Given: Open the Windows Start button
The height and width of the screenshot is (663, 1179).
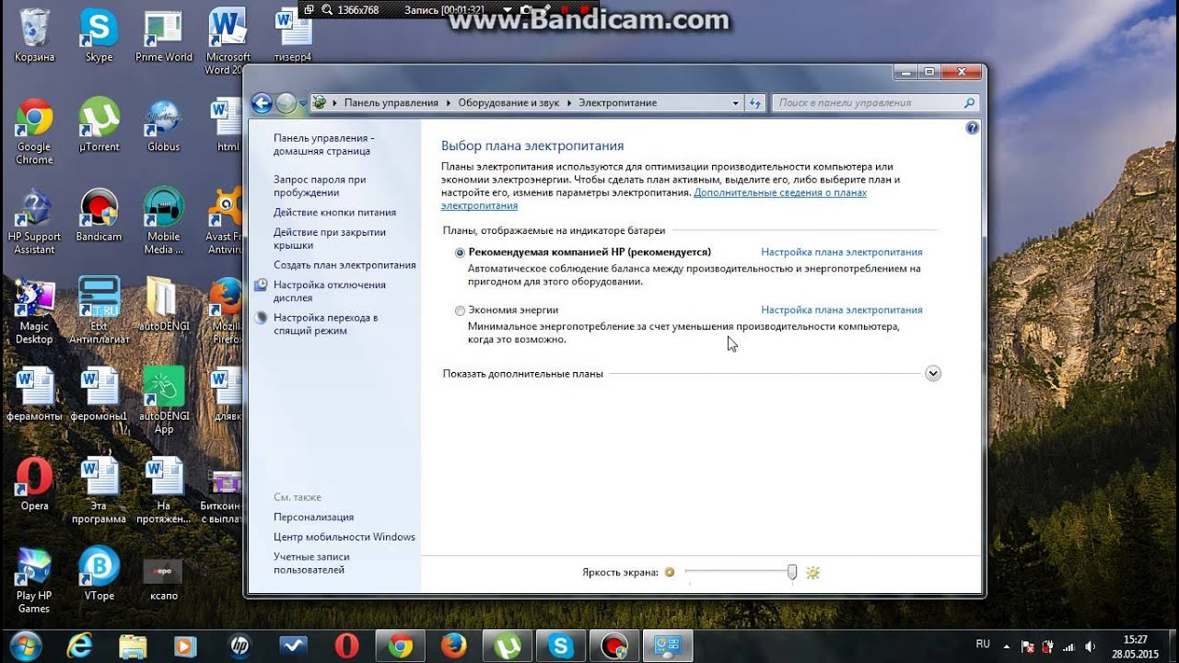Looking at the screenshot, I should pos(27,646).
